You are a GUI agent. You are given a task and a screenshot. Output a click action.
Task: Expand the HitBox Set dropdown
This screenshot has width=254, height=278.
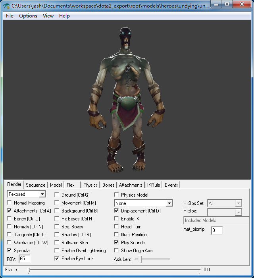click(238, 203)
